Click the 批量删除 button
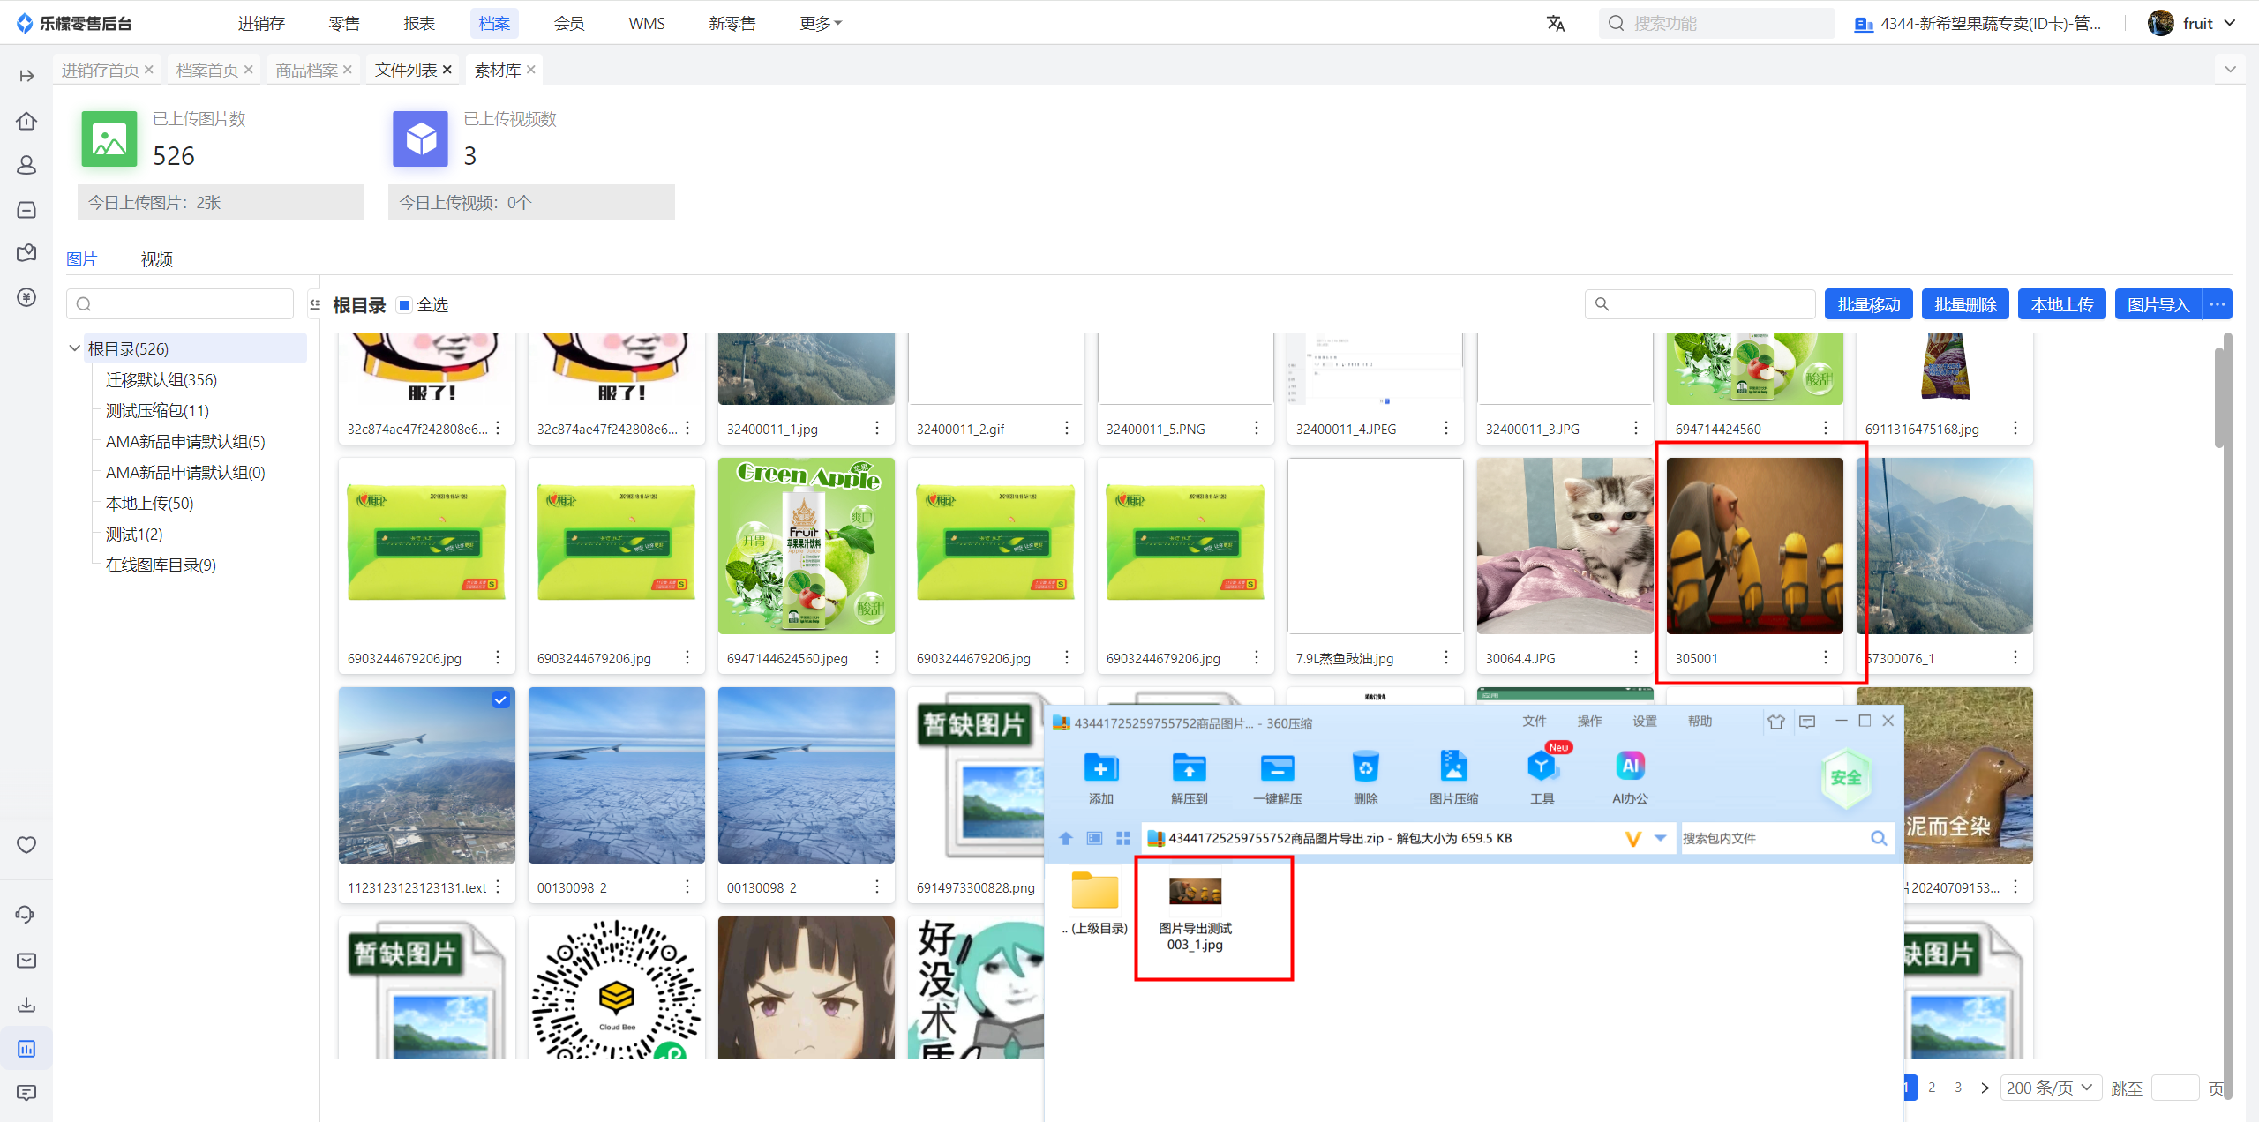 1965,304
